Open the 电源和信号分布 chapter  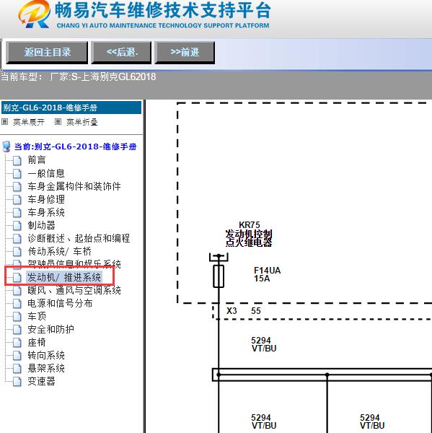tap(60, 303)
